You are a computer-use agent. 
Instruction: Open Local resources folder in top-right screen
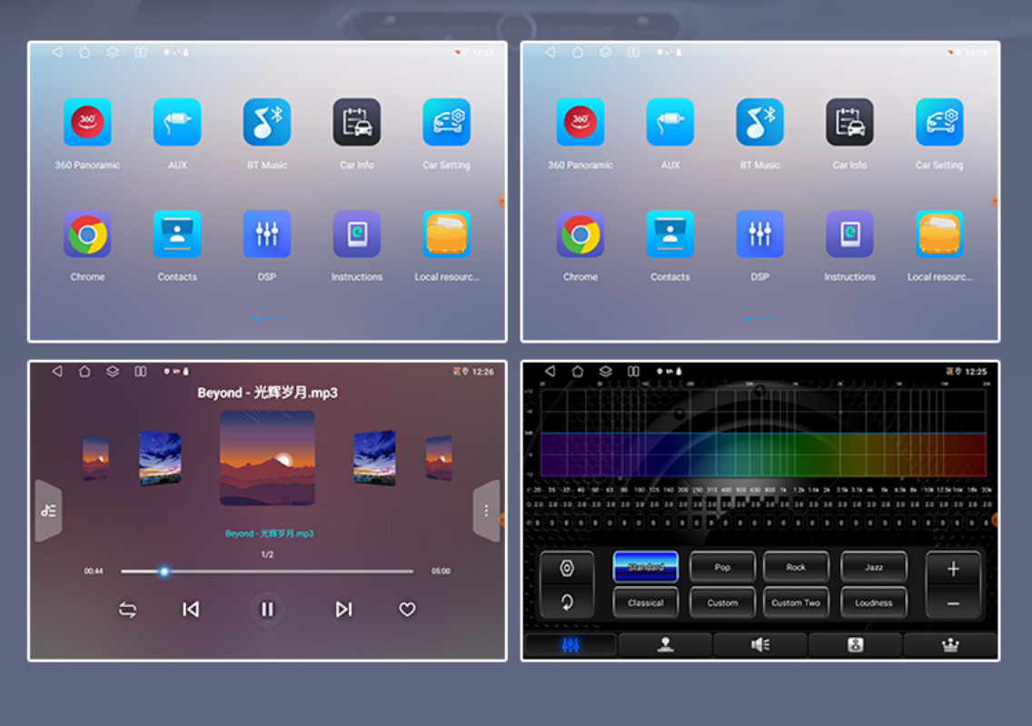pos(939,234)
